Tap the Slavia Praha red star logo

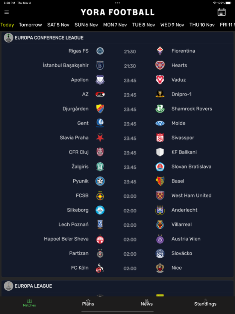tap(100, 138)
